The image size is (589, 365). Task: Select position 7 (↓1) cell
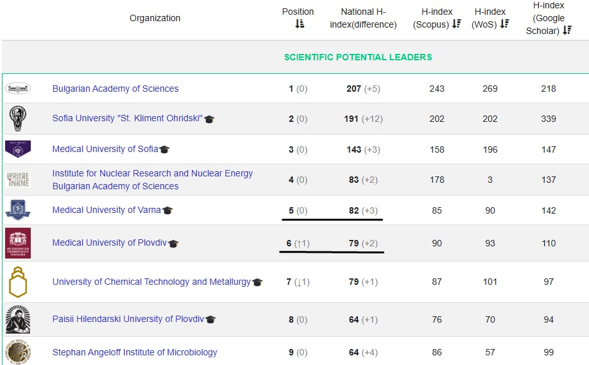pyautogui.click(x=298, y=282)
